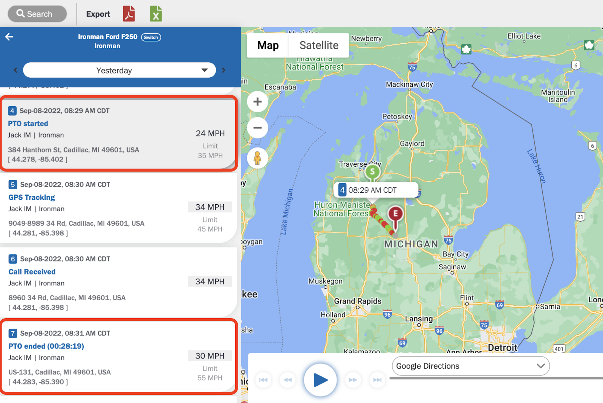Click coordinates [ 44.283, -85.390 ]
The image size is (603, 403).
click(x=38, y=382)
